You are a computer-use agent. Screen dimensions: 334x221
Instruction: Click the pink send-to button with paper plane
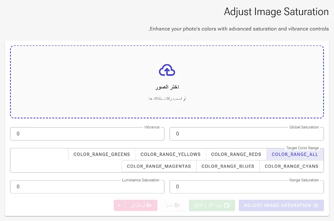(x=141, y=205)
